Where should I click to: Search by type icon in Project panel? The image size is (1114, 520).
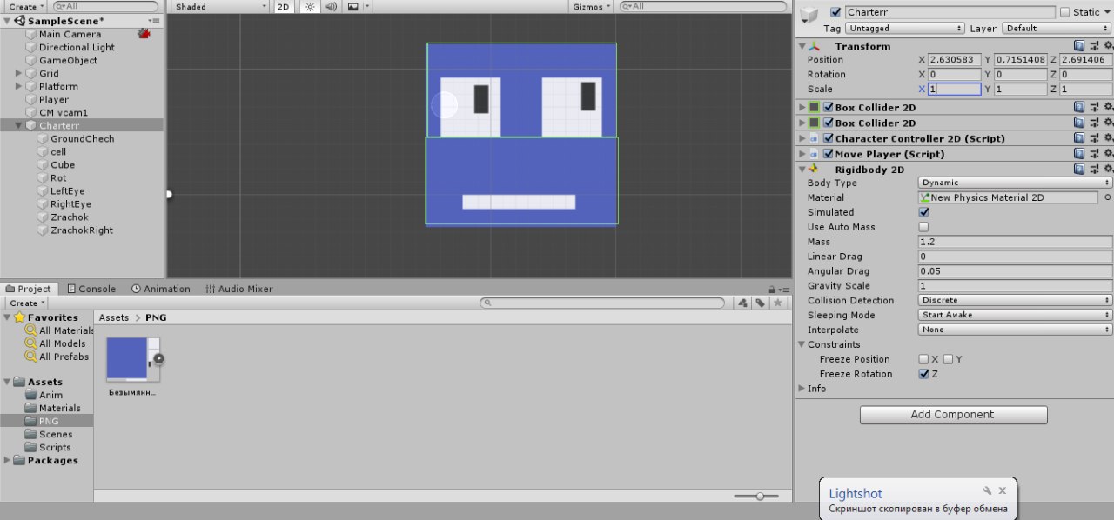pos(743,303)
